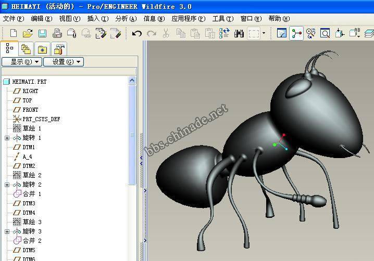Expand the 旋转 1 feature node
The height and width of the screenshot is (261, 374).
point(7,138)
